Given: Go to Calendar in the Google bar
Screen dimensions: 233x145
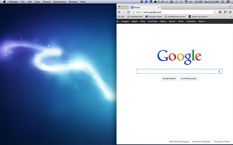Looking at the screenshot, I should click(x=191, y=21).
